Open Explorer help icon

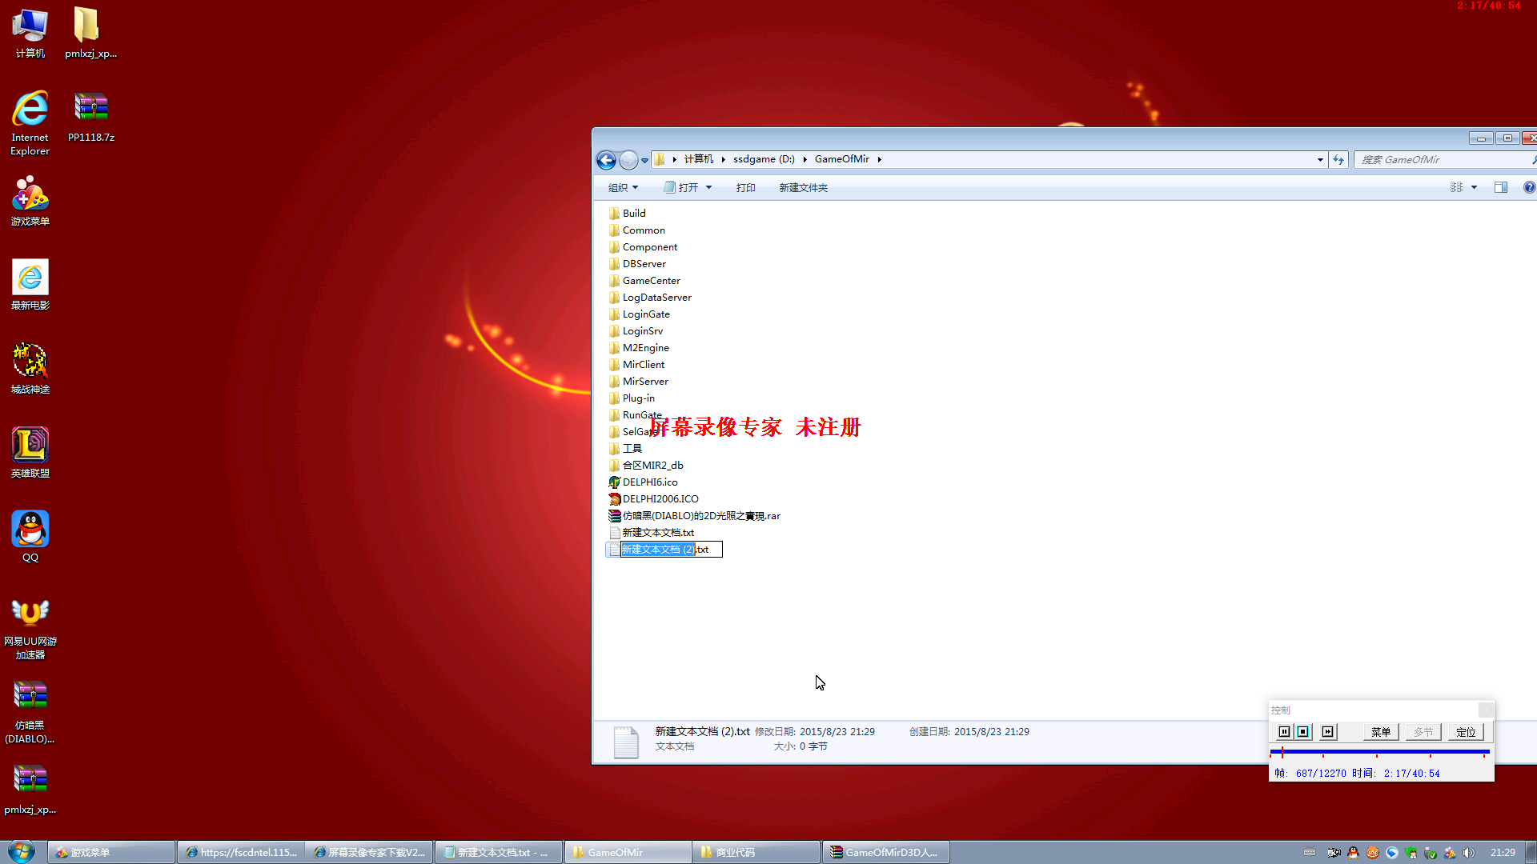pyautogui.click(x=1529, y=187)
